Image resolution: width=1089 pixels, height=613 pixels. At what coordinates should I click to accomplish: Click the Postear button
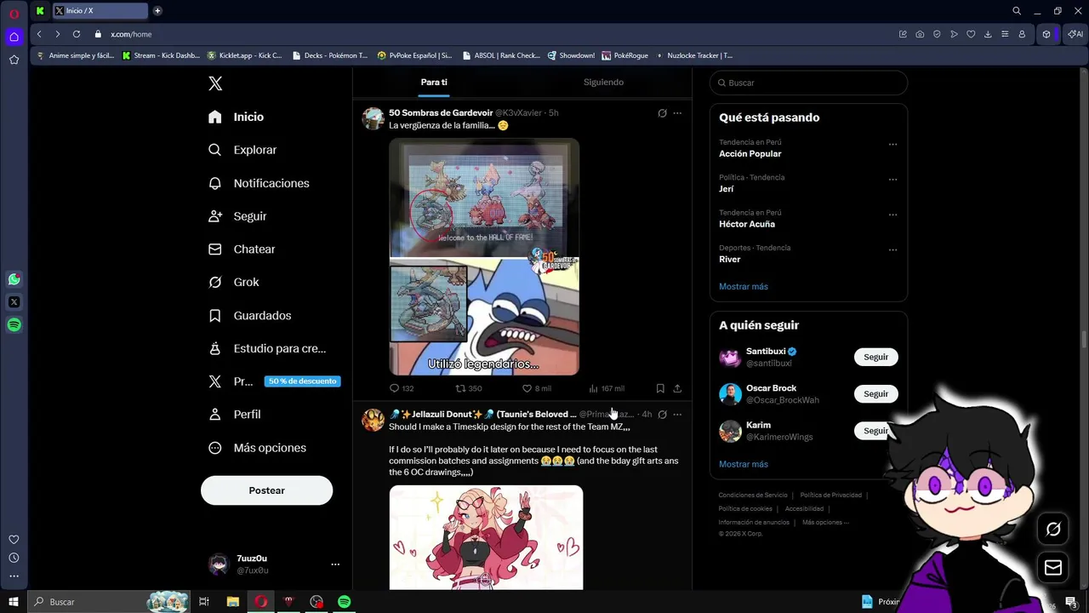(266, 490)
